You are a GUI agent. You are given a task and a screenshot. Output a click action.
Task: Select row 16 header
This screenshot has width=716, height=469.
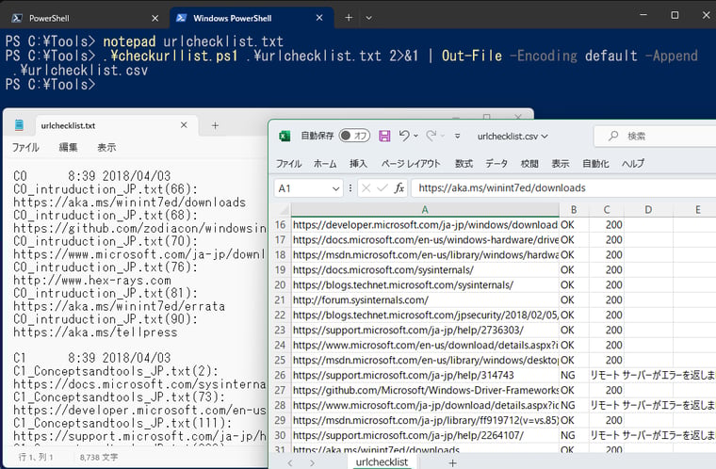(x=281, y=225)
